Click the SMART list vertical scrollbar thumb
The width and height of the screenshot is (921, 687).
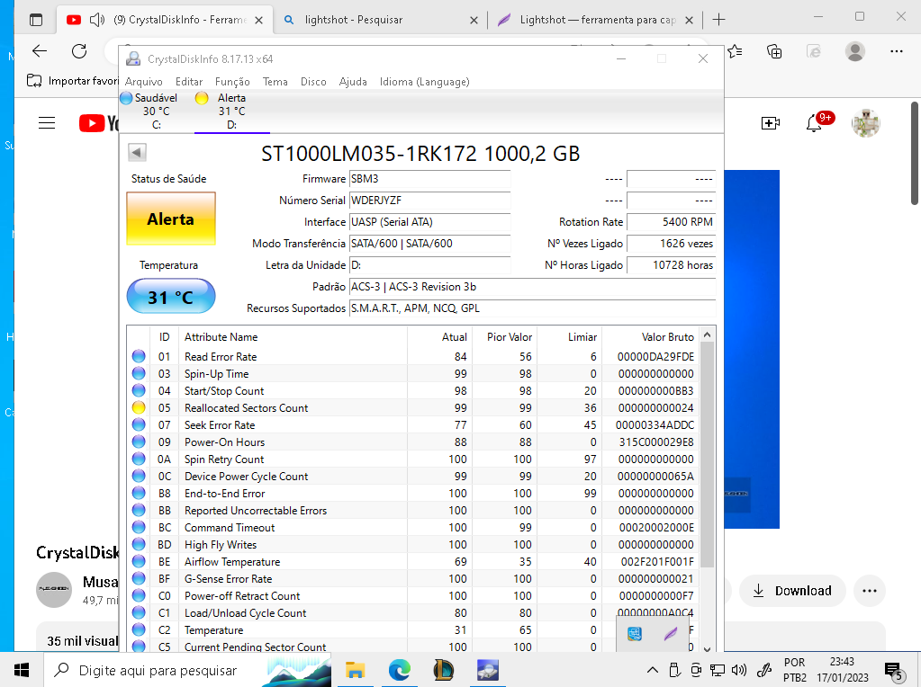708,455
